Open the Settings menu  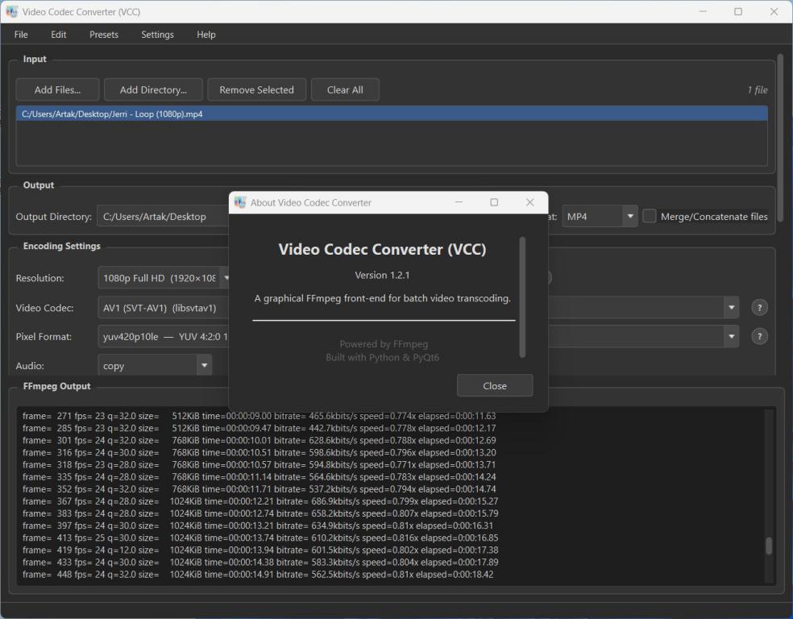(157, 35)
